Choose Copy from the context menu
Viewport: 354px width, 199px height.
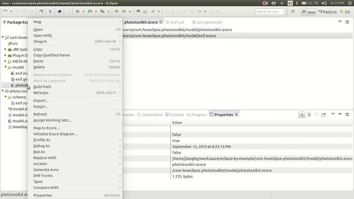(75, 49)
